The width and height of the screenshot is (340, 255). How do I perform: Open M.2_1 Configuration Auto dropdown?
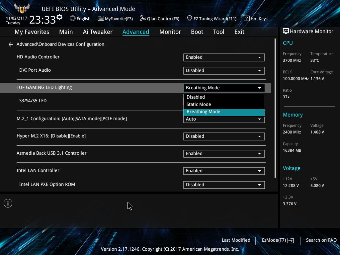pyautogui.click(x=224, y=119)
